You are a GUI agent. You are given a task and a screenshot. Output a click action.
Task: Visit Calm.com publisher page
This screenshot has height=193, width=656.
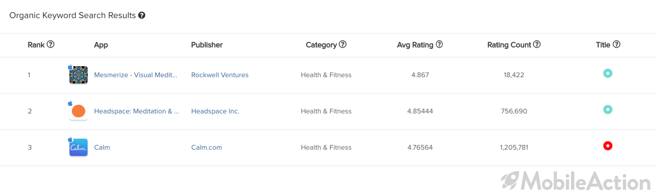point(207,148)
